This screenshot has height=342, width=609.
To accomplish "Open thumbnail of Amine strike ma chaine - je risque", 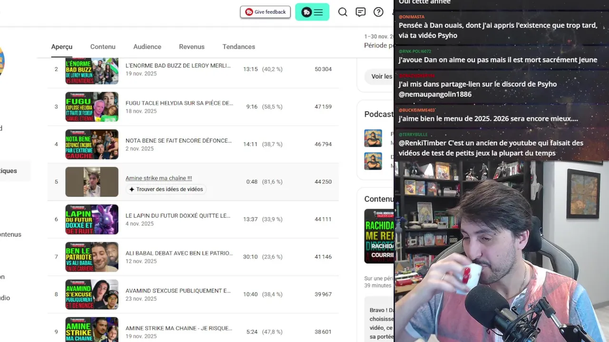I will click(x=92, y=330).
